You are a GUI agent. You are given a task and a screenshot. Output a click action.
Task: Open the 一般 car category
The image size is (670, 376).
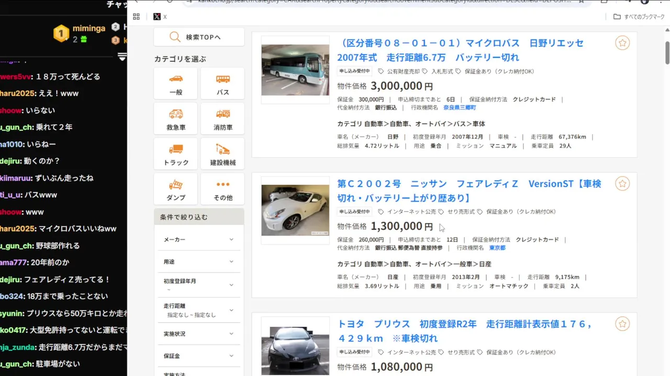pyautogui.click(x=176, y=84)
